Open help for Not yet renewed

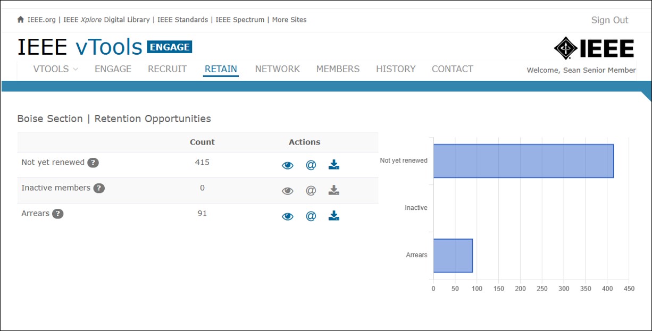[93, 163]
